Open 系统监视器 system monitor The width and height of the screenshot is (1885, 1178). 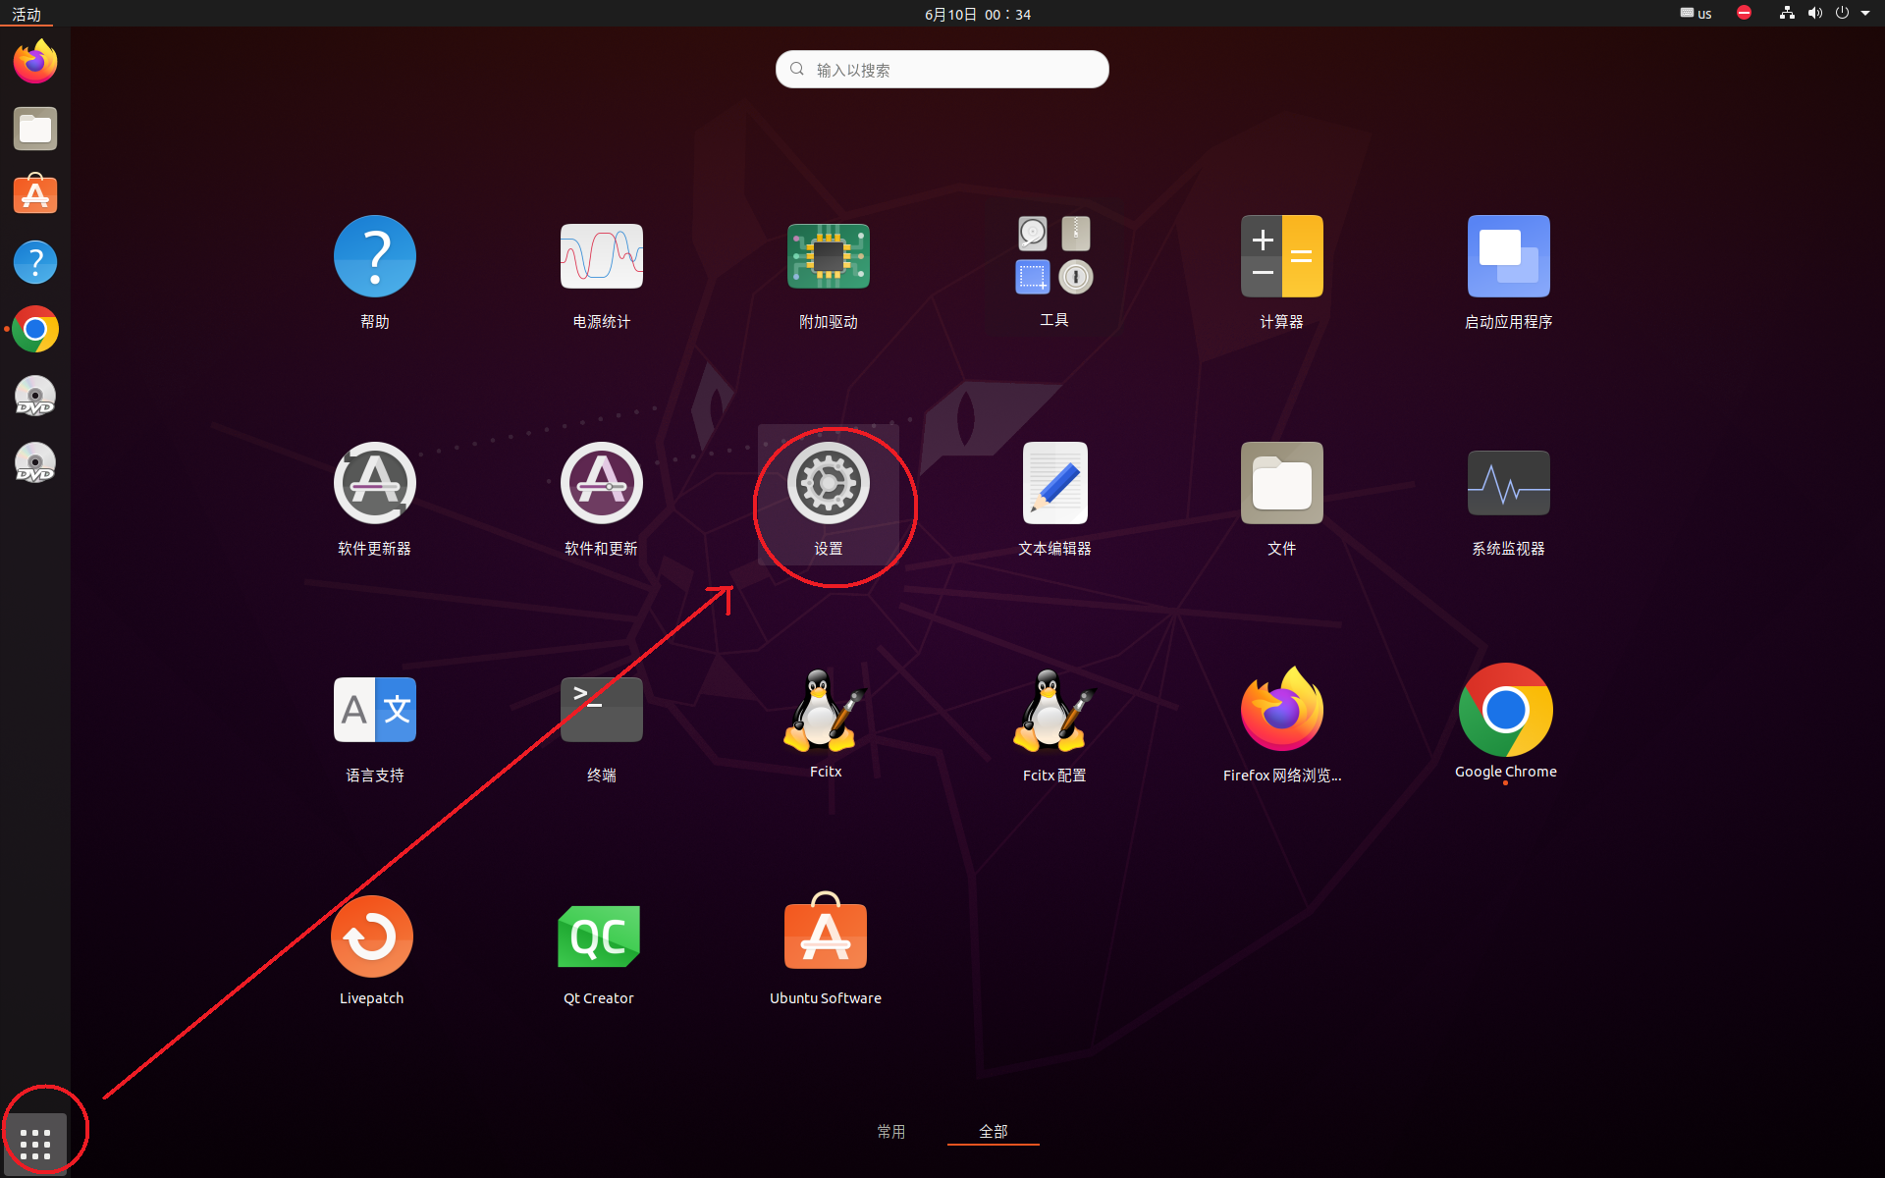pyautogui.click(x=1508, y=484)
